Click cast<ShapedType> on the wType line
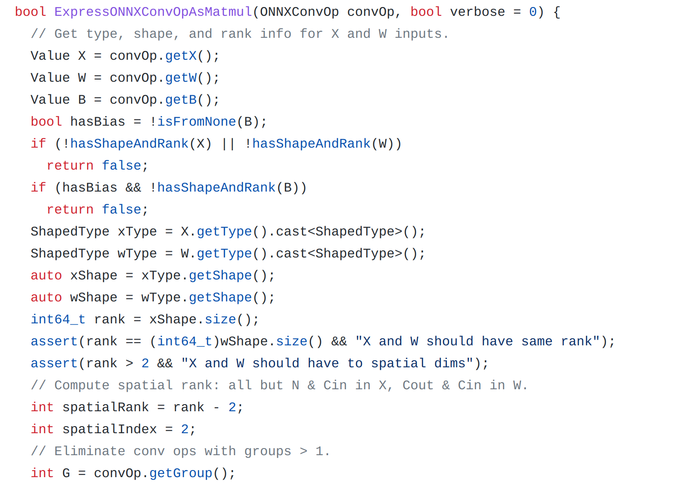This screenshot has height=489, width=690. point(339,254)
